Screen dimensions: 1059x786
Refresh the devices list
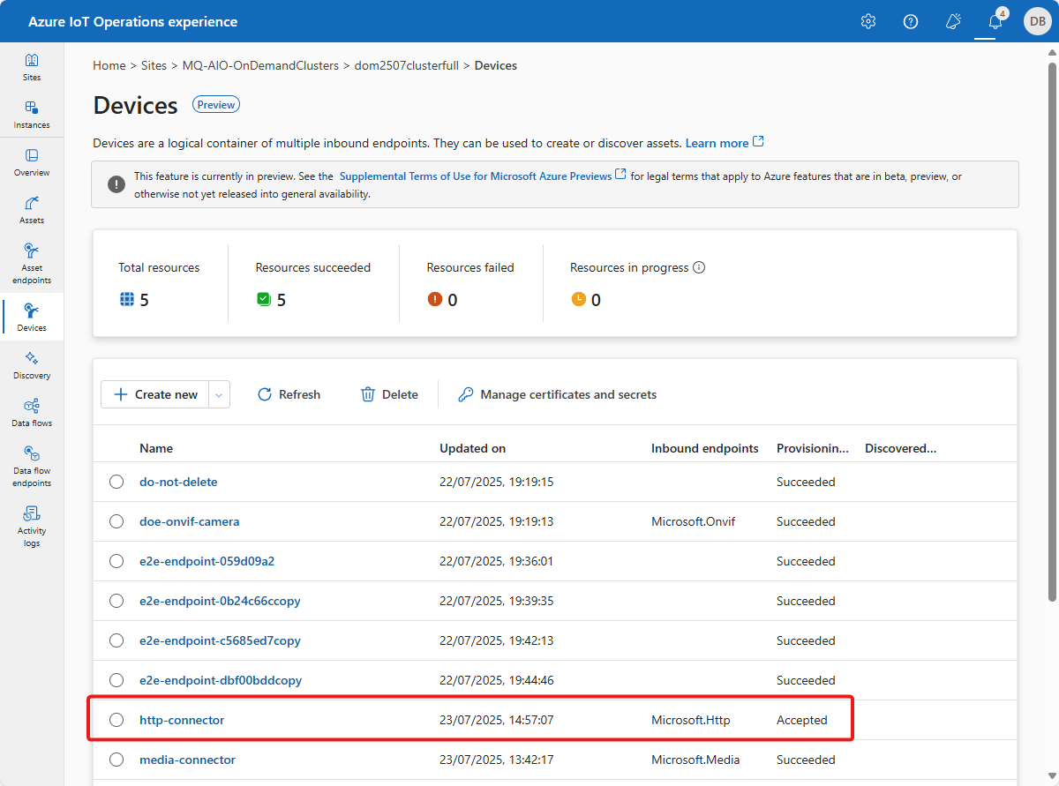pos(289,394)
